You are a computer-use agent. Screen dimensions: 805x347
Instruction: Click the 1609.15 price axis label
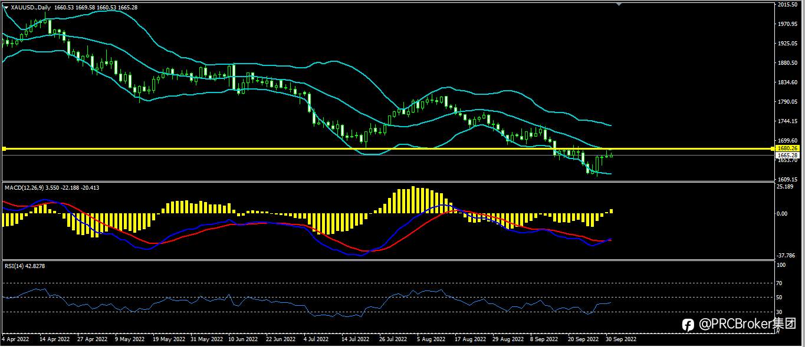(x=788, y=179)
